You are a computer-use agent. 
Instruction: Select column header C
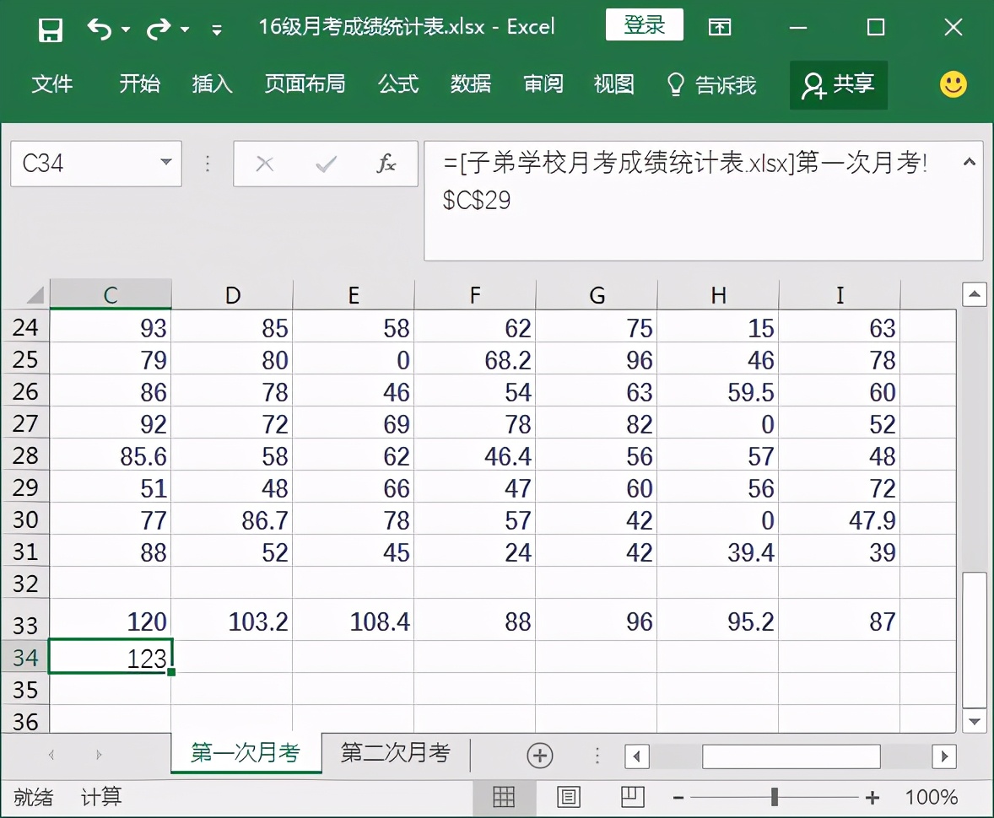pos(110,294)
